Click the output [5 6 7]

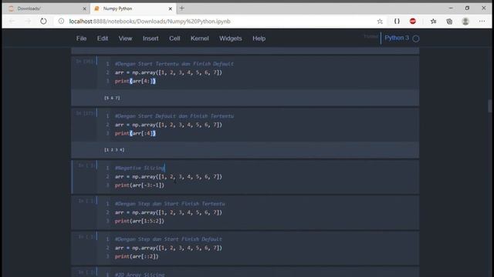tap(112, 98)
